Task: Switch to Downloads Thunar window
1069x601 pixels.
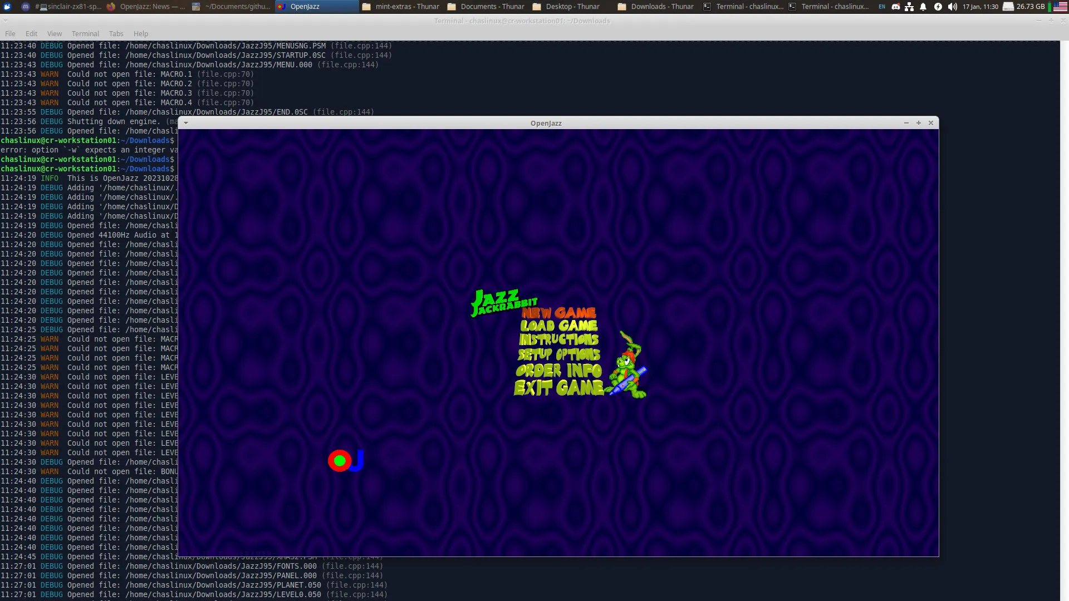Action: point(657,7)
